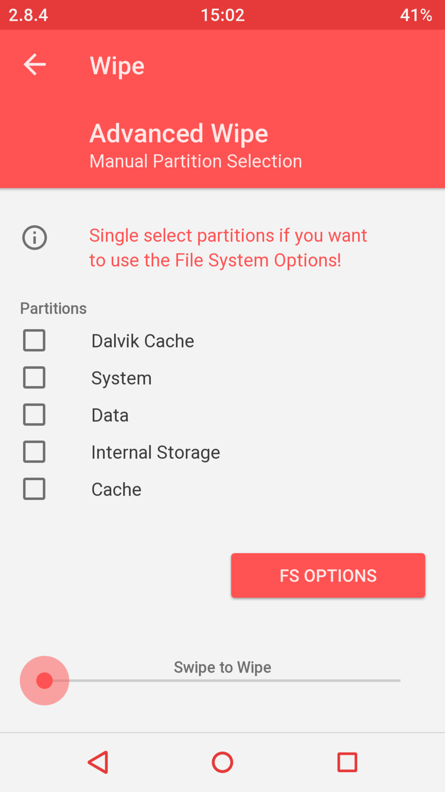Viewport: 445px width, 792px height.
Task: Tap the 41% battery indicator
Action: click(x=416, y=15)
